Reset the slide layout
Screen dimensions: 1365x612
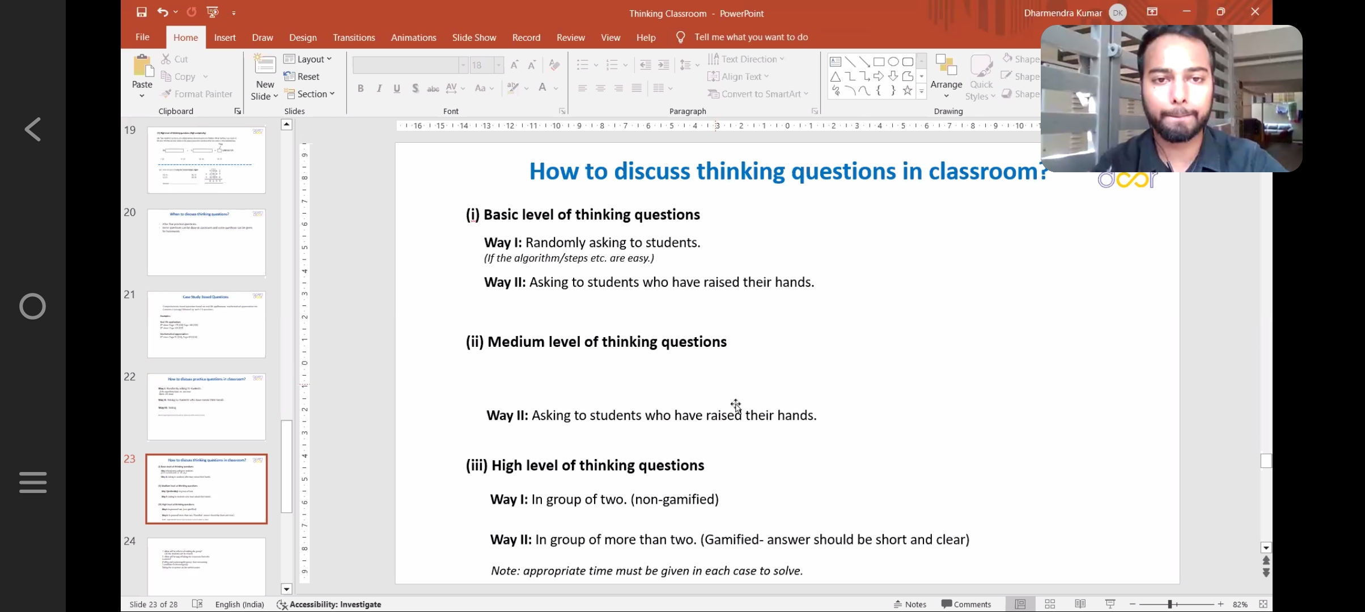point(302,76)
